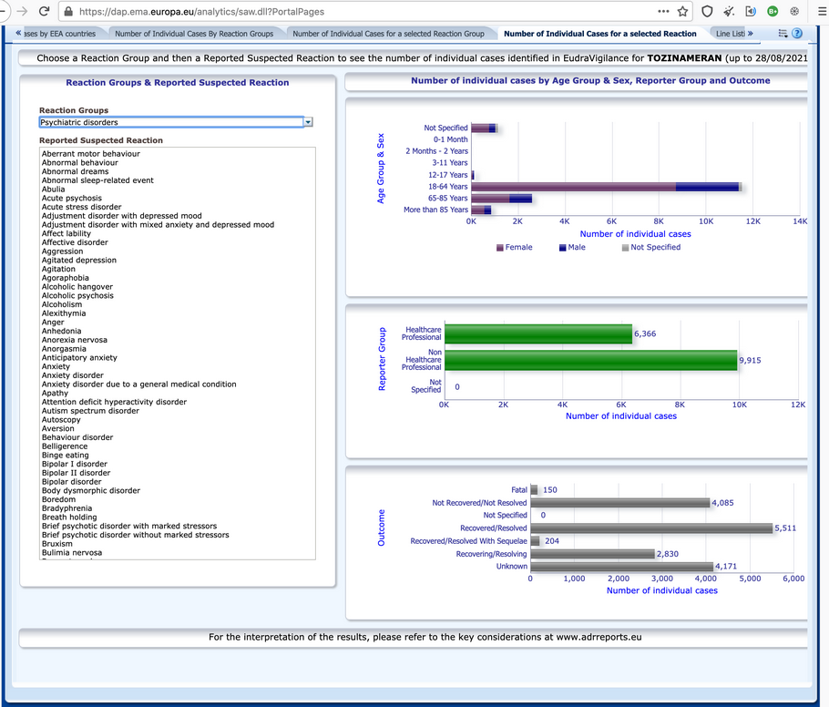Switch to the Line Listing tab

tap(730, 34)
